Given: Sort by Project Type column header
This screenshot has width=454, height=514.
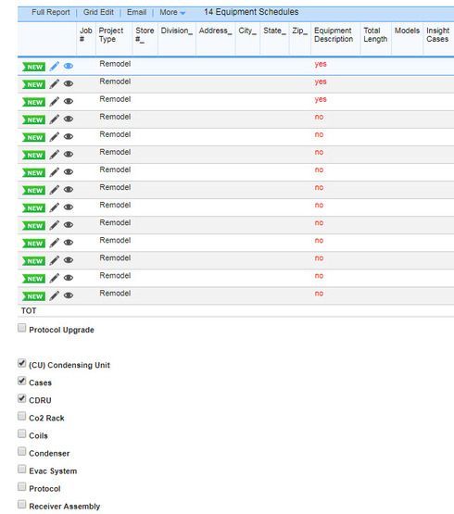Looking at the screenshot, I should coord(111,35).
